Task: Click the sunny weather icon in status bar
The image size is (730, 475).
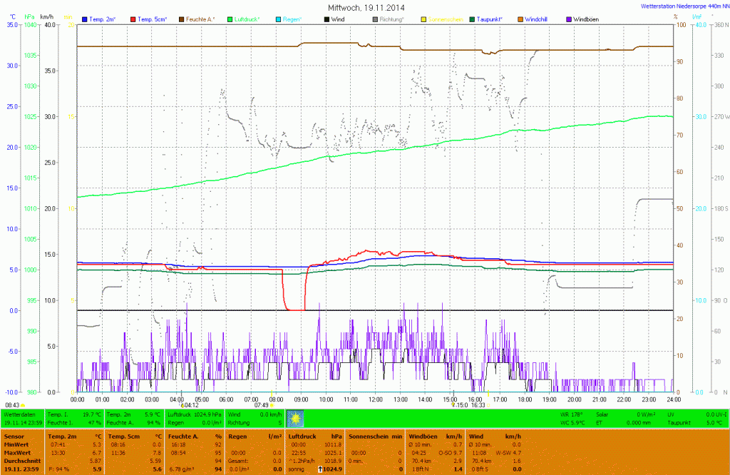Action: [x=295, y=418]
